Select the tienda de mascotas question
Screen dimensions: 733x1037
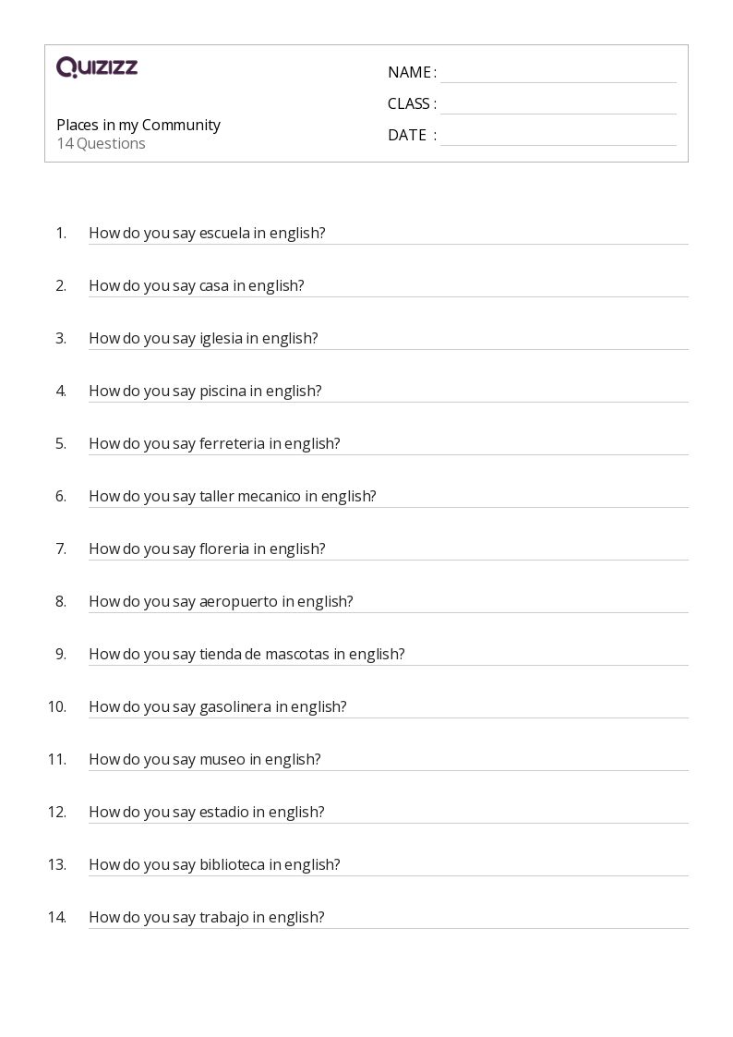246,655
